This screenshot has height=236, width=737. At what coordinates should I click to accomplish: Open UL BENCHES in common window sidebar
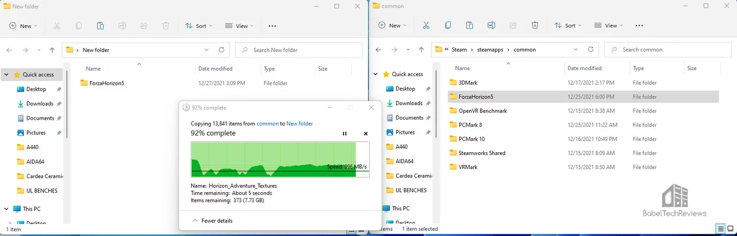(405, 190)
